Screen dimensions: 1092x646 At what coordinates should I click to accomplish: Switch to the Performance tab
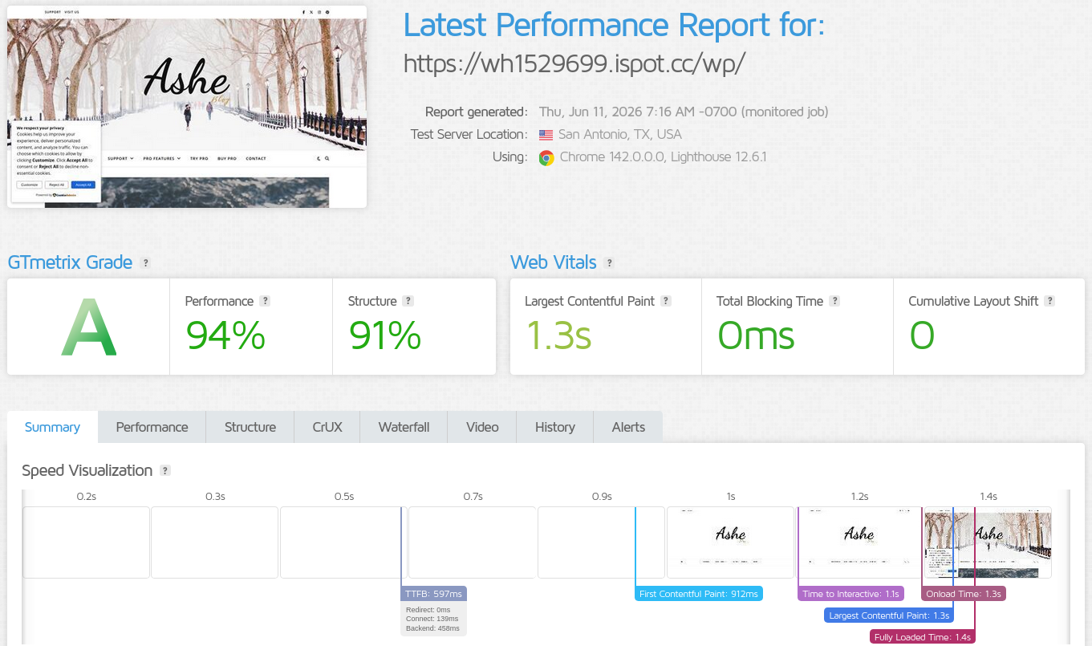point(152,427)
